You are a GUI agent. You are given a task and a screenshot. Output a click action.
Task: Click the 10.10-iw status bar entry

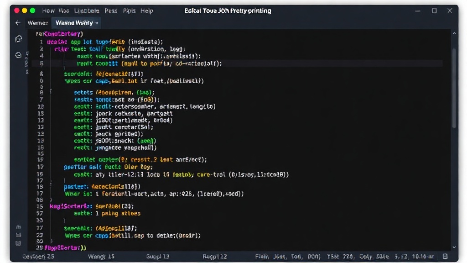[423, 257]
